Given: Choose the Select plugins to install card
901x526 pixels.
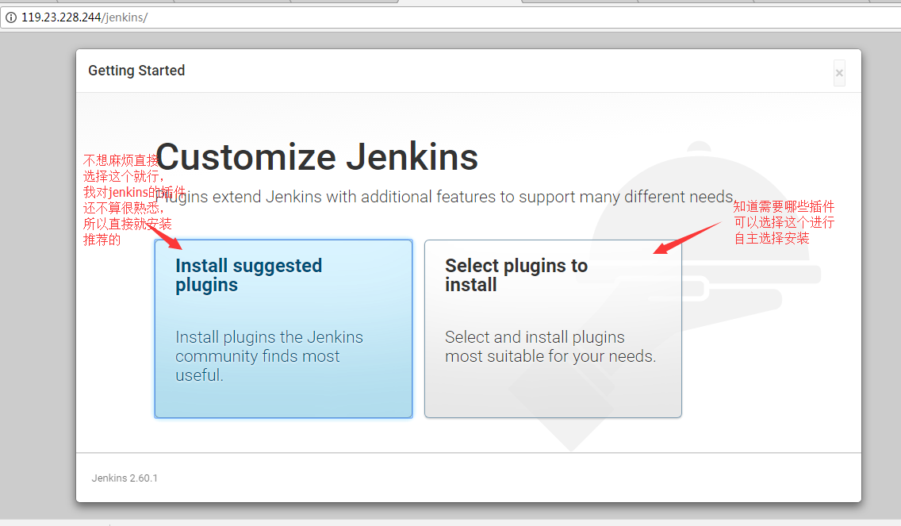Looking at the screenshot, I should (x=553, y=328).
